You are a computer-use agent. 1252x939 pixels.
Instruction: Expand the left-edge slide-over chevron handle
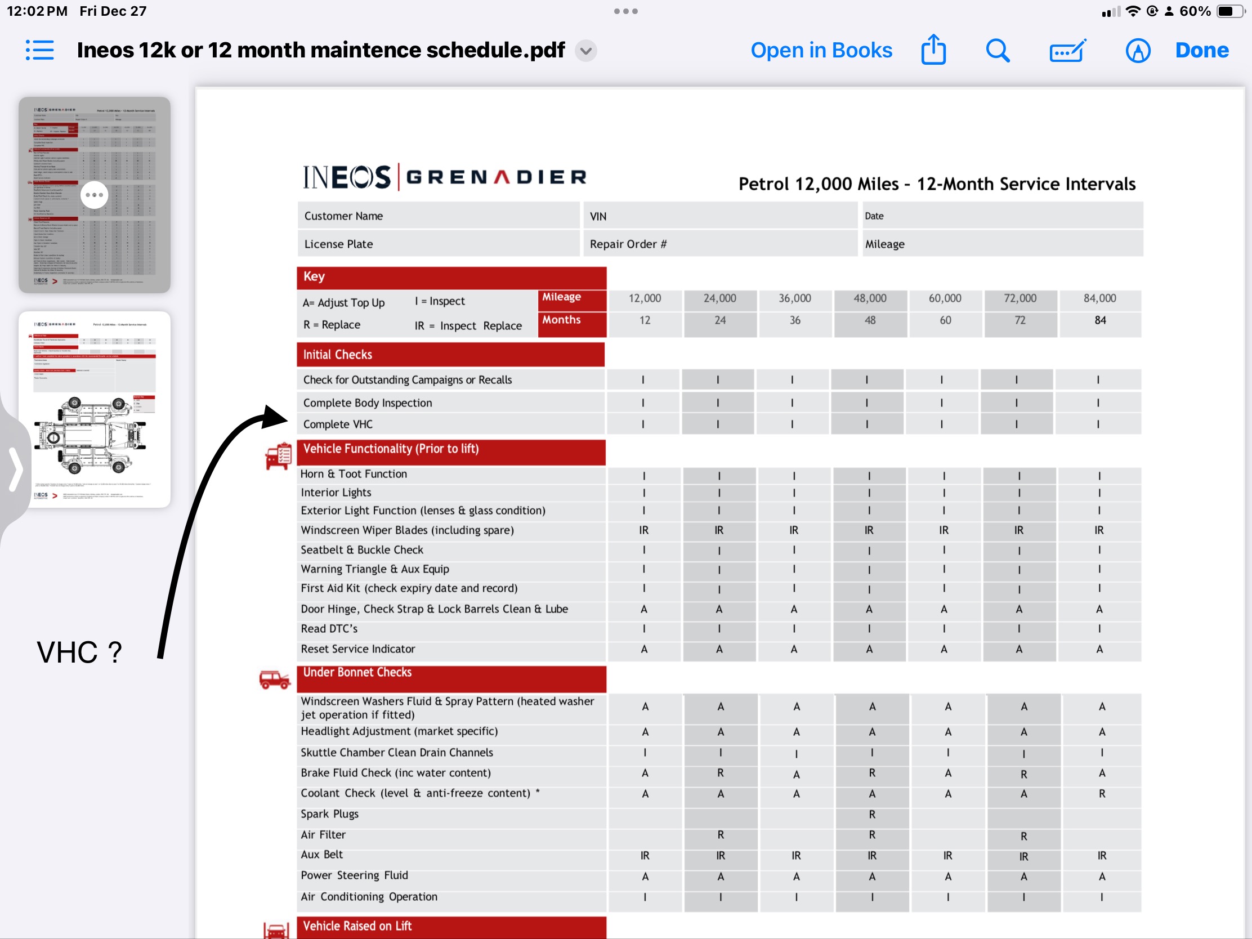pos(15,470)
